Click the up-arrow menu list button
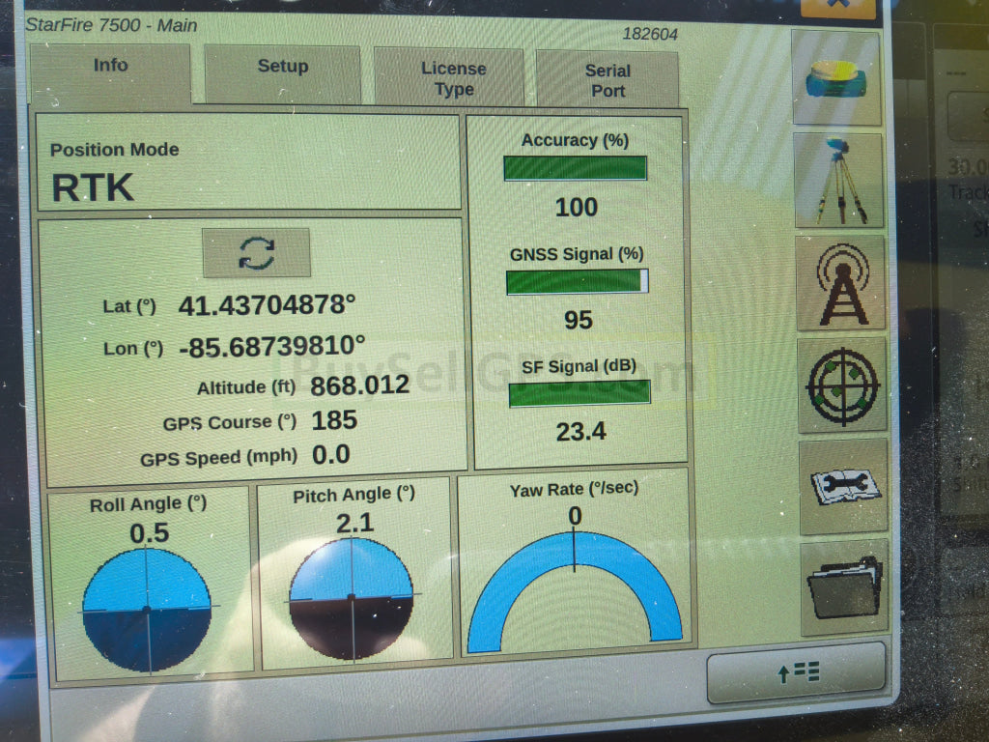This screenshot has width=989, height=742. point(796,672)
